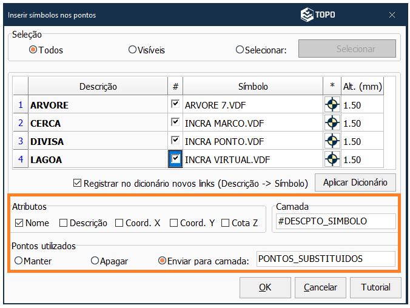
Task: Toggle the LAGOA row checkbox
Action: [x=175, y=159]
